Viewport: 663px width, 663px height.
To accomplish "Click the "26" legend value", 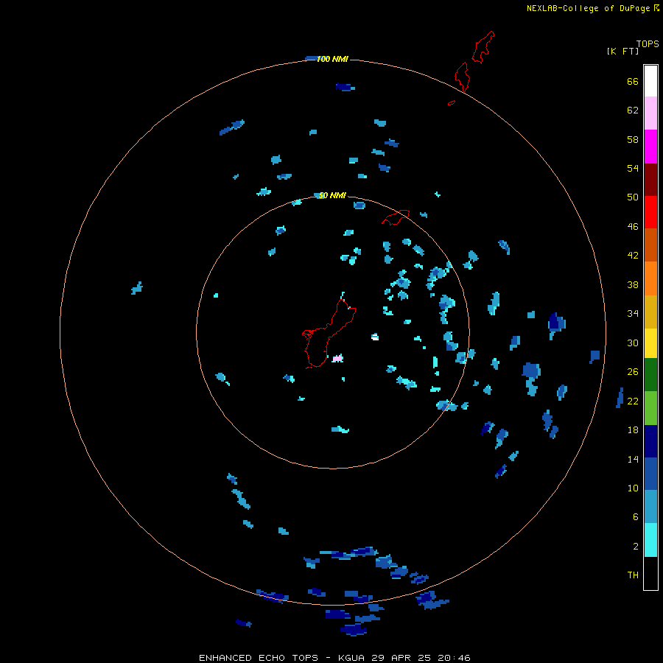I will pyautogui.click(x=633, y=372).
